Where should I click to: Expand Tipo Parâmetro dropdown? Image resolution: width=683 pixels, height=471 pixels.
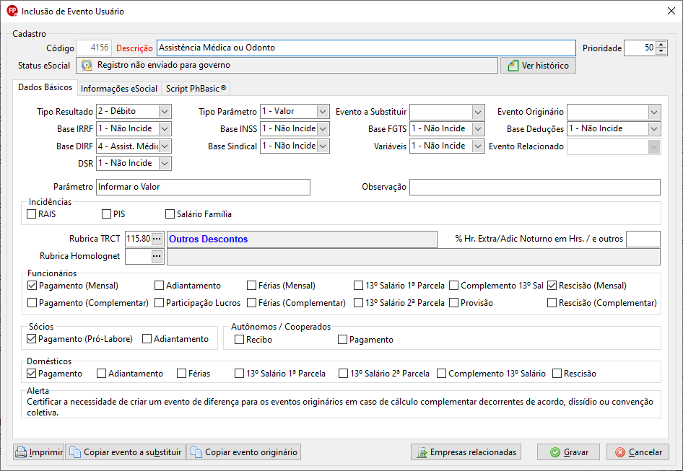(x=323, y=111)
